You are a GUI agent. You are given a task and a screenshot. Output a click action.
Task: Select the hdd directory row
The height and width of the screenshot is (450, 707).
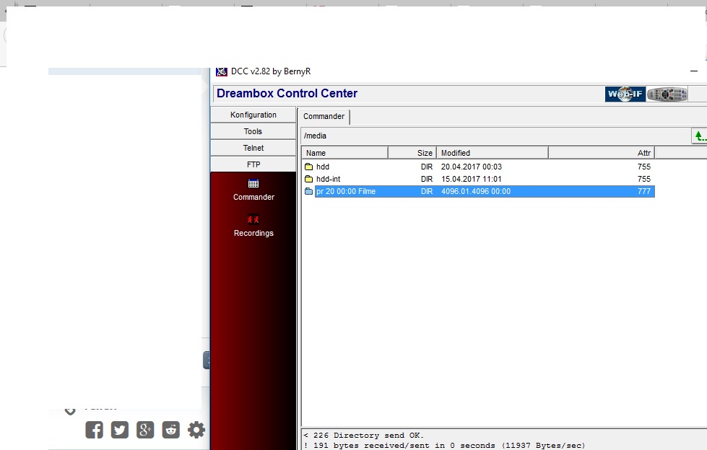(478, 167)
